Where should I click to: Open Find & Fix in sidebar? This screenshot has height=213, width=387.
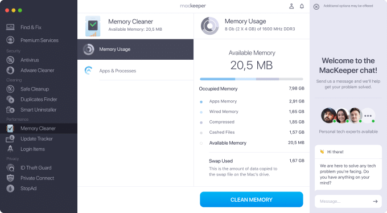pos(31,27)
